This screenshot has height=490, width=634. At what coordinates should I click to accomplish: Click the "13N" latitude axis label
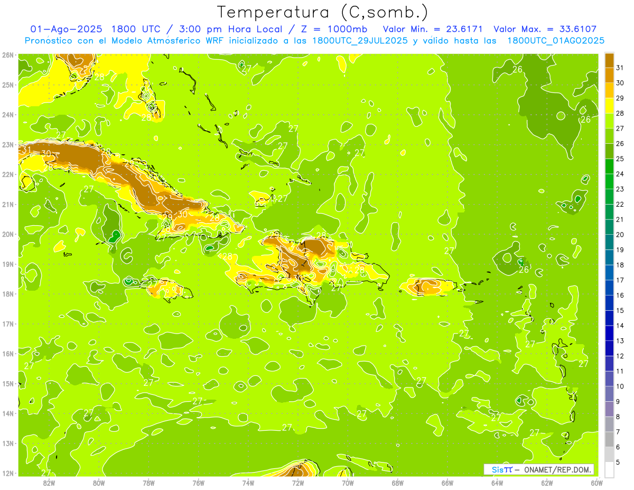point(7,443)
